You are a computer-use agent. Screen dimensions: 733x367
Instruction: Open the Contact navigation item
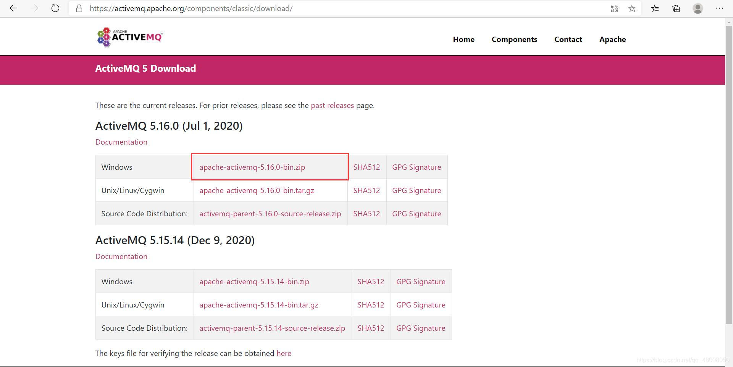pyautogui.click(x=568, y=39)
